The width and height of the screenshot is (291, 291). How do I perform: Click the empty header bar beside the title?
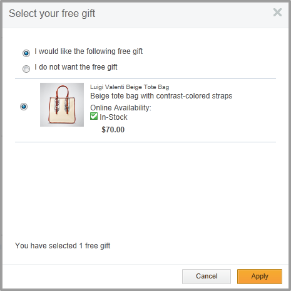[183, 14]
